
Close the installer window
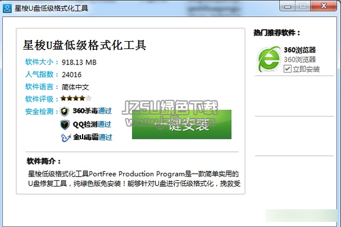[x=324, y=6]
